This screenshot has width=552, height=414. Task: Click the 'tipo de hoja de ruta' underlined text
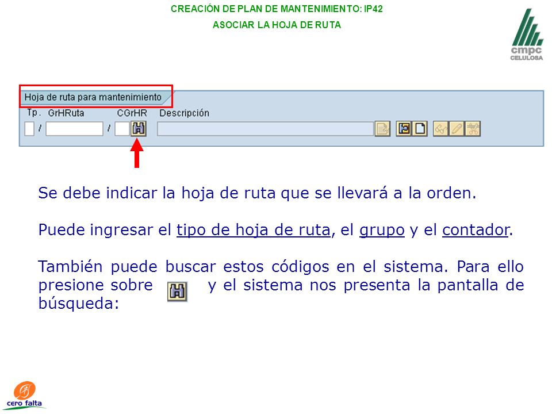(x=254, y=230)
